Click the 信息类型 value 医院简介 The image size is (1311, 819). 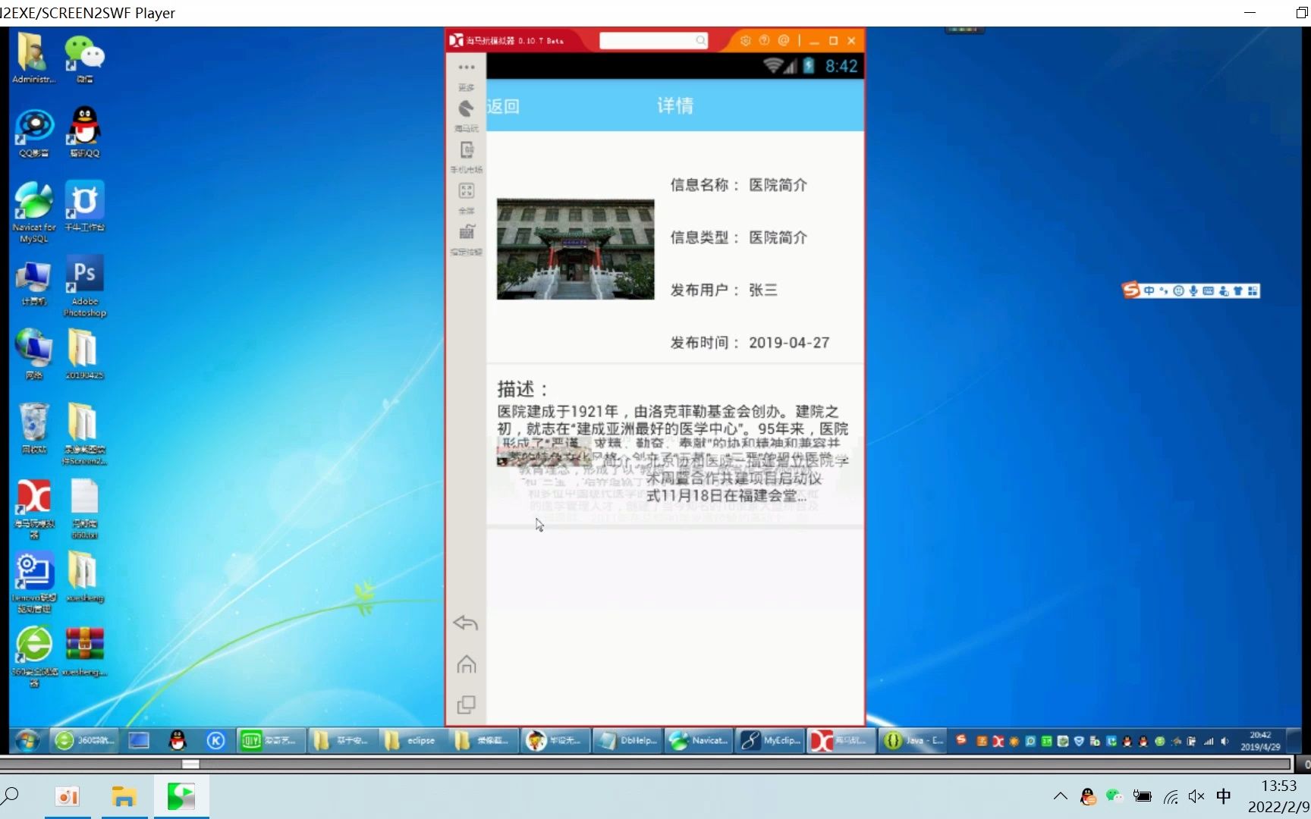pyautogui.click(x=778, y=237)
